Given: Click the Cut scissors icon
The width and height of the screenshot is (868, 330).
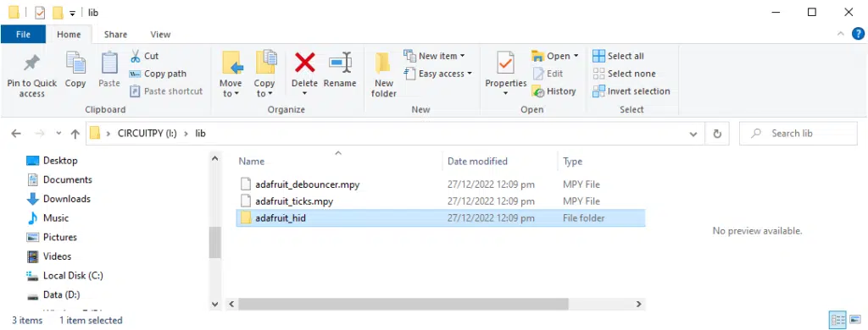Looking at the screenshot, I should [135, 56].
